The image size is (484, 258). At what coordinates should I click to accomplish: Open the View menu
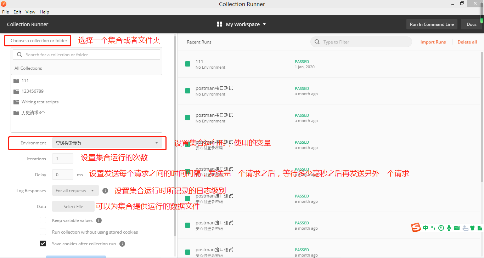pyautogui.click(x=30, y=12)
